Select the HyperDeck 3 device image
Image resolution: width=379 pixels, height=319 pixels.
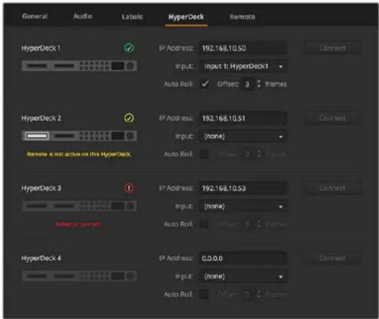click(x=79, y=206)
